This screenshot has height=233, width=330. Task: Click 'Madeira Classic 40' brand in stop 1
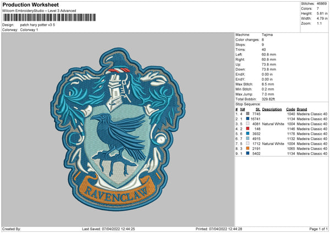312,114
